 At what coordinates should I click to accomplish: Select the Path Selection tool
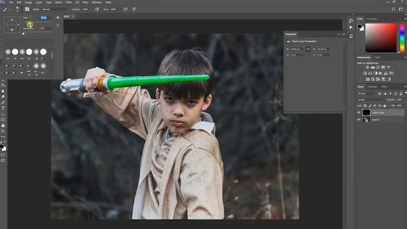3,114
